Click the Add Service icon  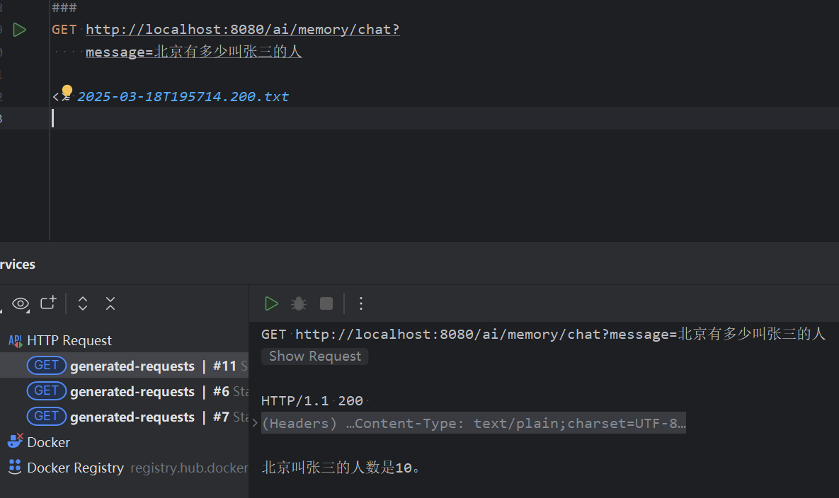(x=48, y=303)
